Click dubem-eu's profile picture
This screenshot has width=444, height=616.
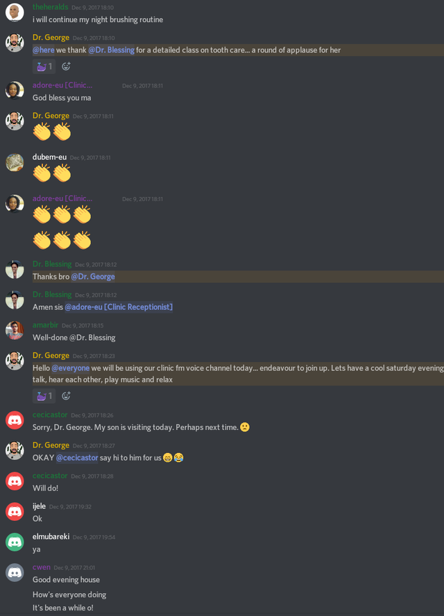(x=15, y=162)
